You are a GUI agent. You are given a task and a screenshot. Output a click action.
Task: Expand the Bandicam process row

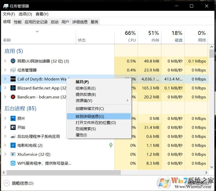pyautogui.click(x=5, y=97)
